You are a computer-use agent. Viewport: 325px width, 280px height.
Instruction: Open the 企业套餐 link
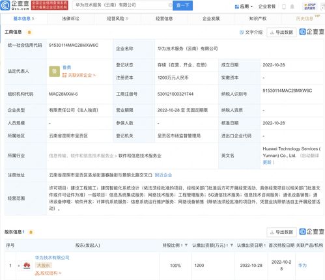coord(267,7)
